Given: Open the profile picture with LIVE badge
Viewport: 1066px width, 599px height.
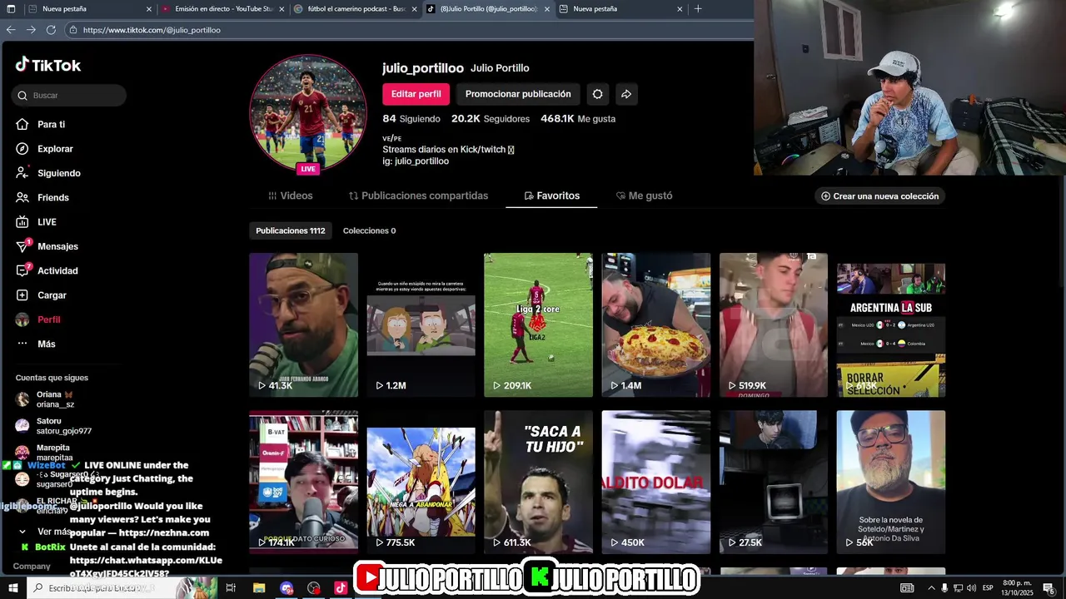Looking at the screenshot, I should [x=308, y=113].
